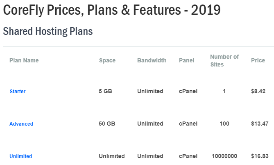Open the Advanced plan link
274x165 pixels.
[21, 124]
